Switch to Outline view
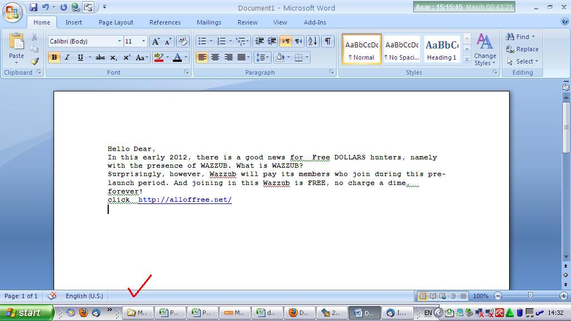This screenshot has height=321, width=571. pos(453,296)
